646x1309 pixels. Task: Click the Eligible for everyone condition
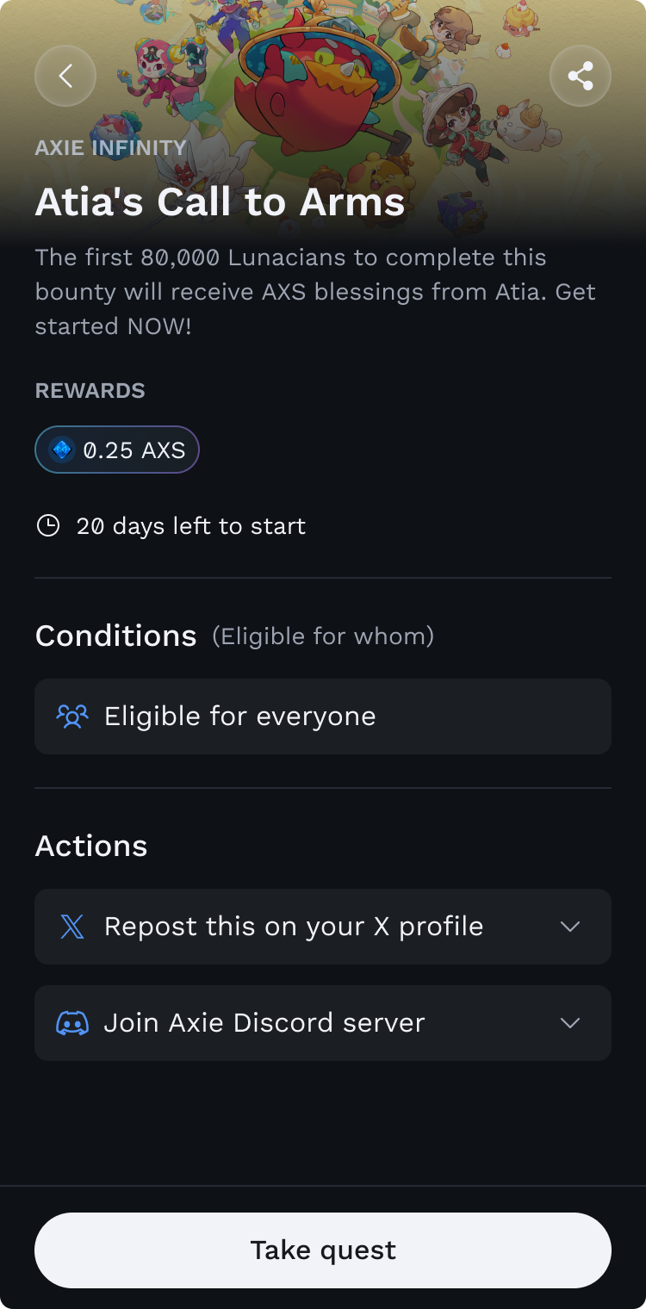coord(323,717)
